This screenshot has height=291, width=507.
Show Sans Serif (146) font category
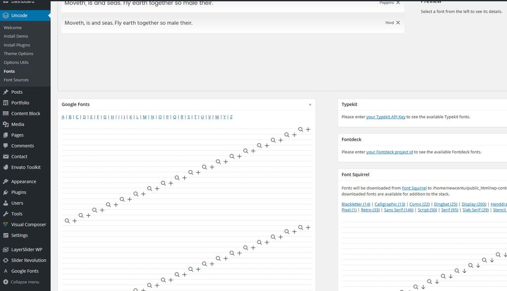[x=398, y=210]
